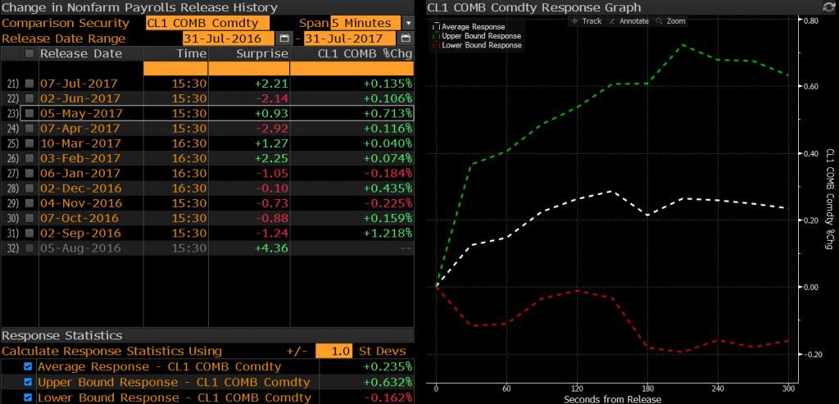Check the 02-Jun-2017 release row box

coord(29,98)
